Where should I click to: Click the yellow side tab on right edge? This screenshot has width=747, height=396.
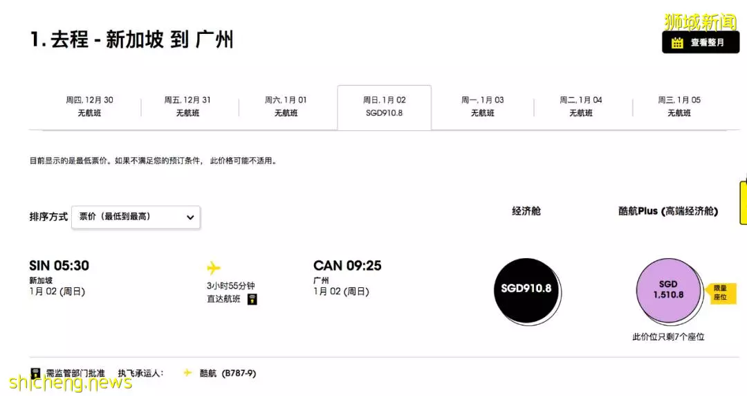pos(743,202)
